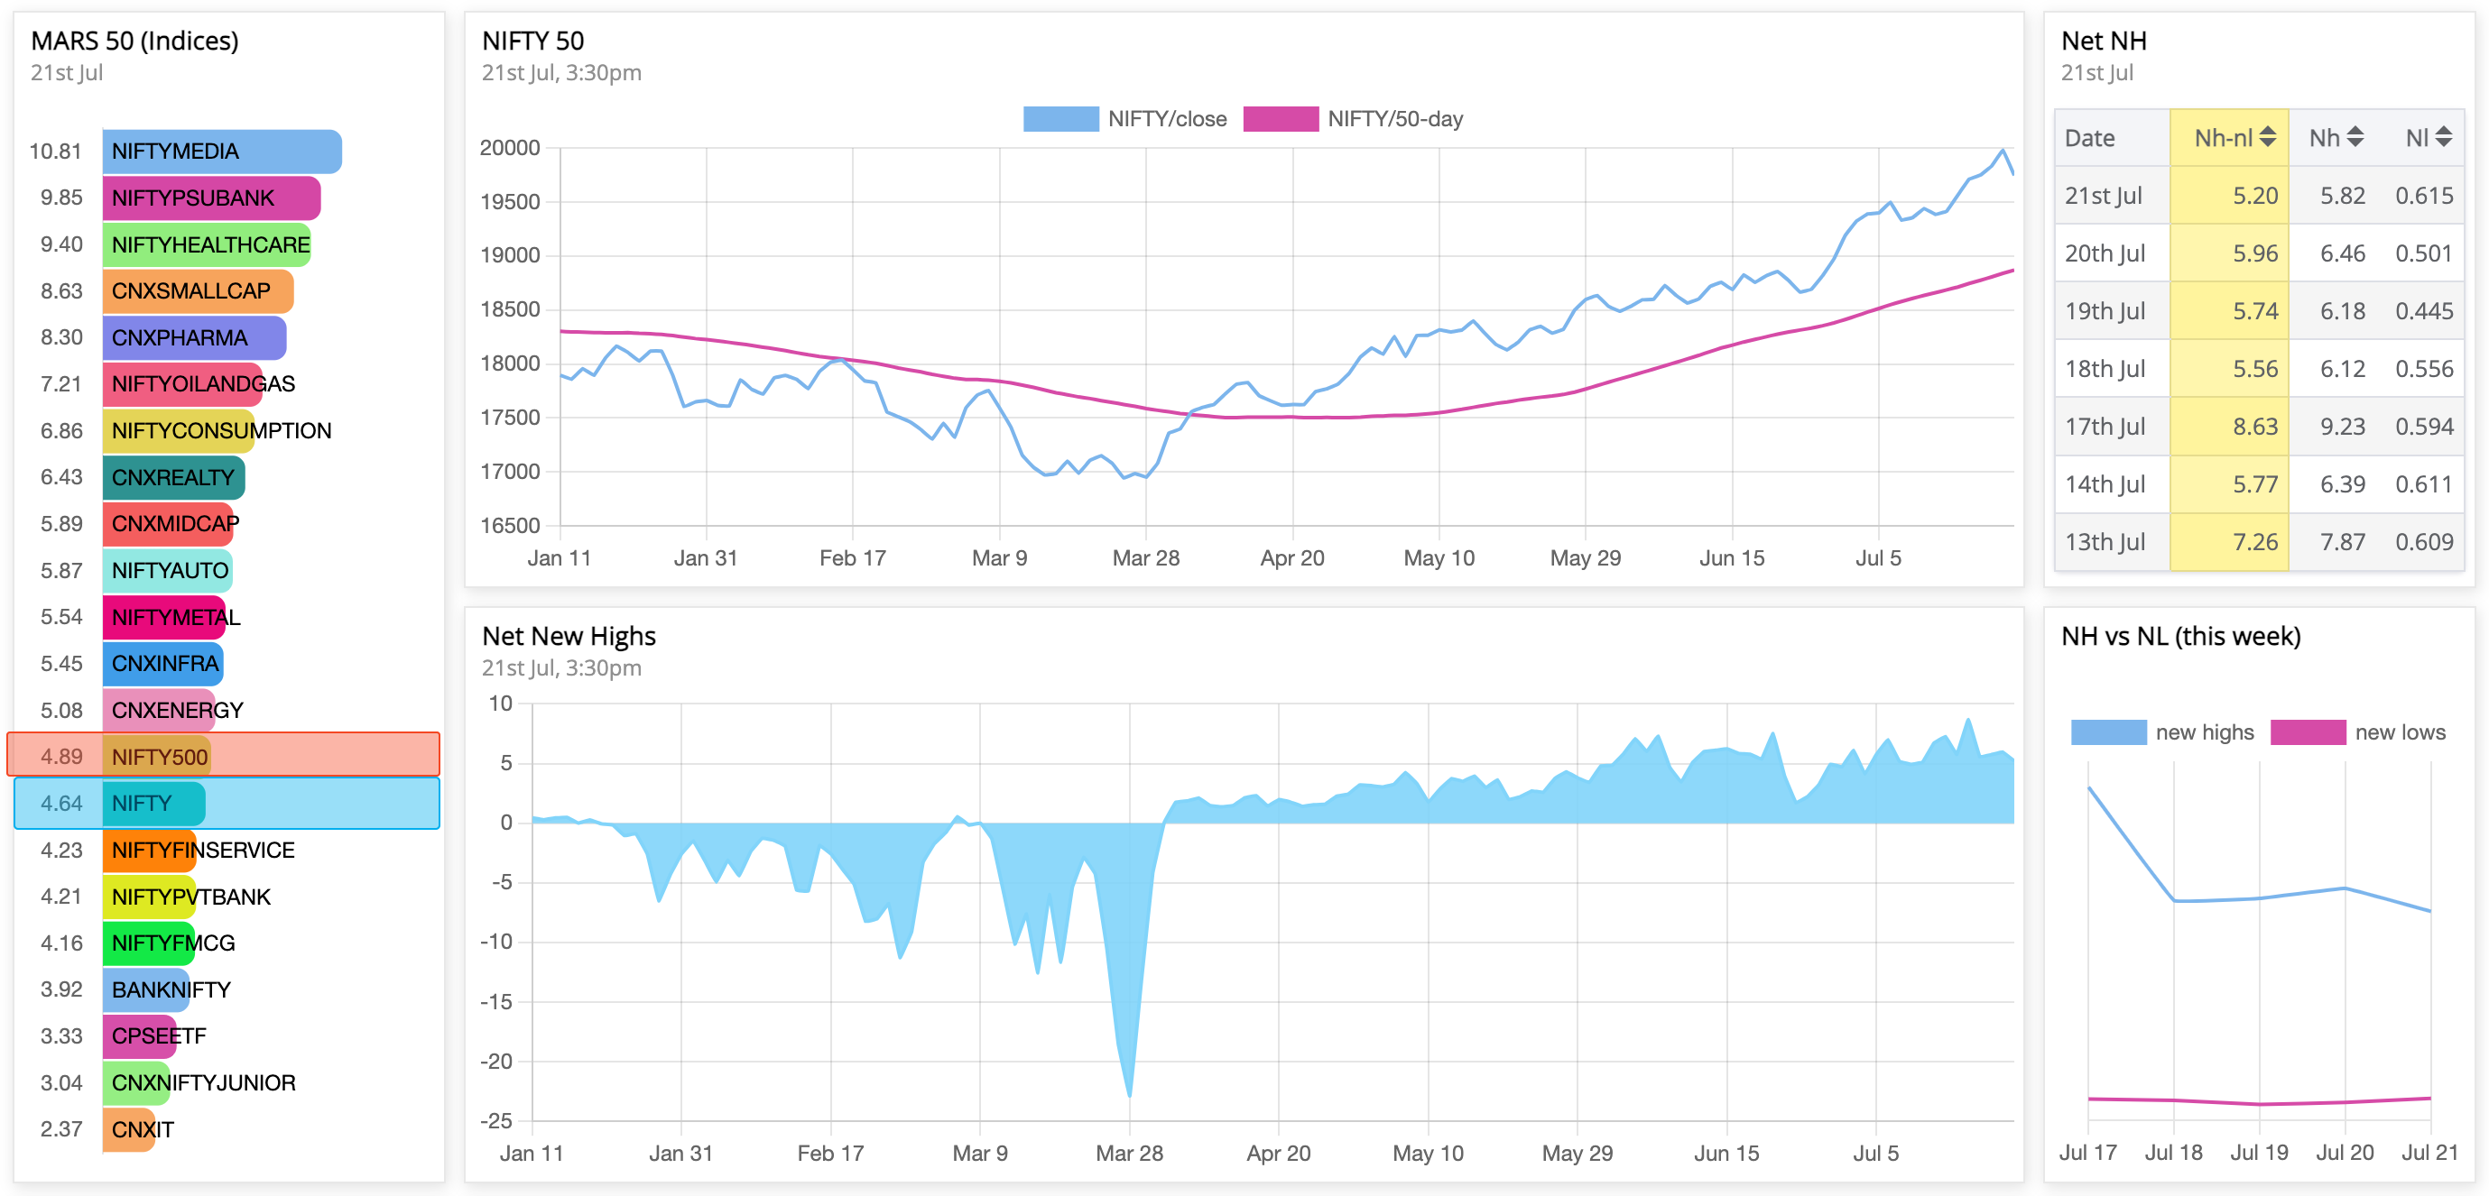Select the CNXSMALLCAP bar

198,290
